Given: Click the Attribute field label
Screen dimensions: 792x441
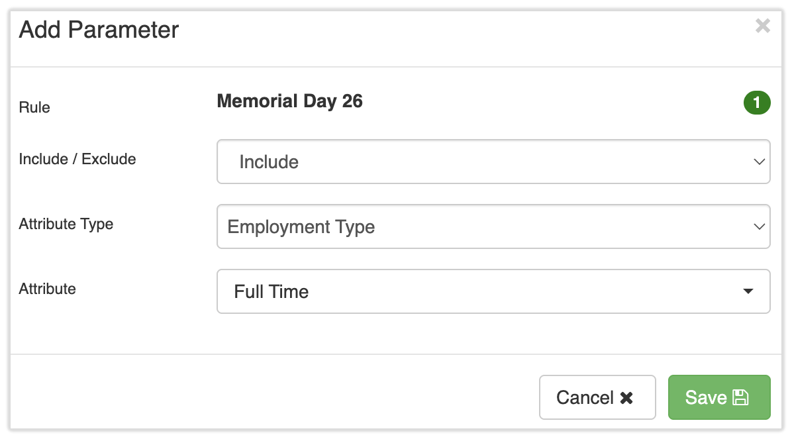Looking at the screenshot, I should 48,289.
